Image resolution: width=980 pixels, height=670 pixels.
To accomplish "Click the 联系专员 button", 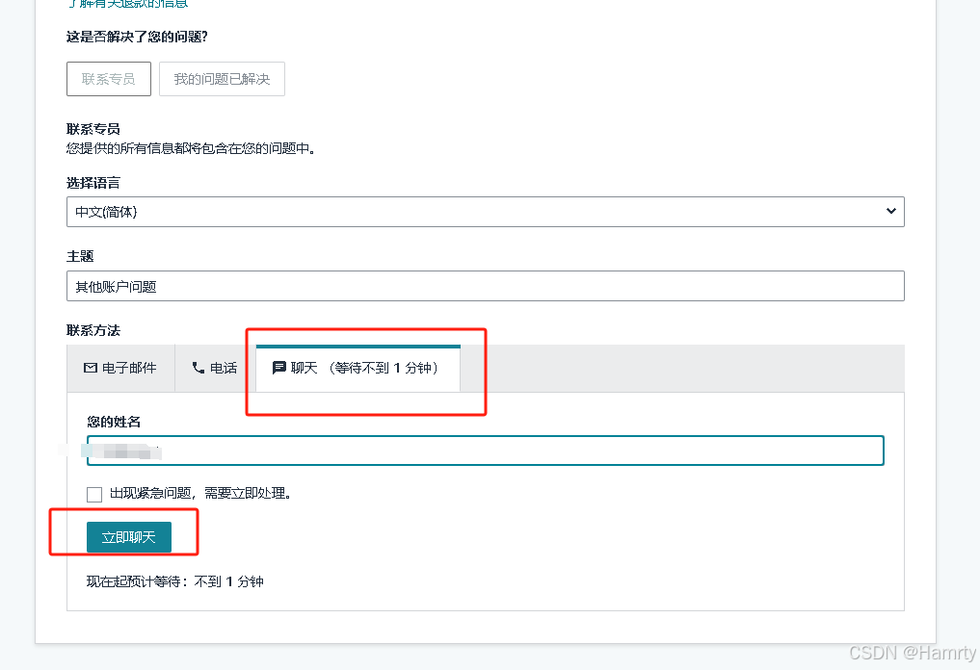I will [109, 79].
